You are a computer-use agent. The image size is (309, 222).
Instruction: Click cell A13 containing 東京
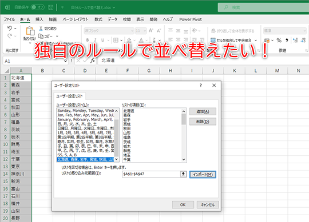coord(21,167)
